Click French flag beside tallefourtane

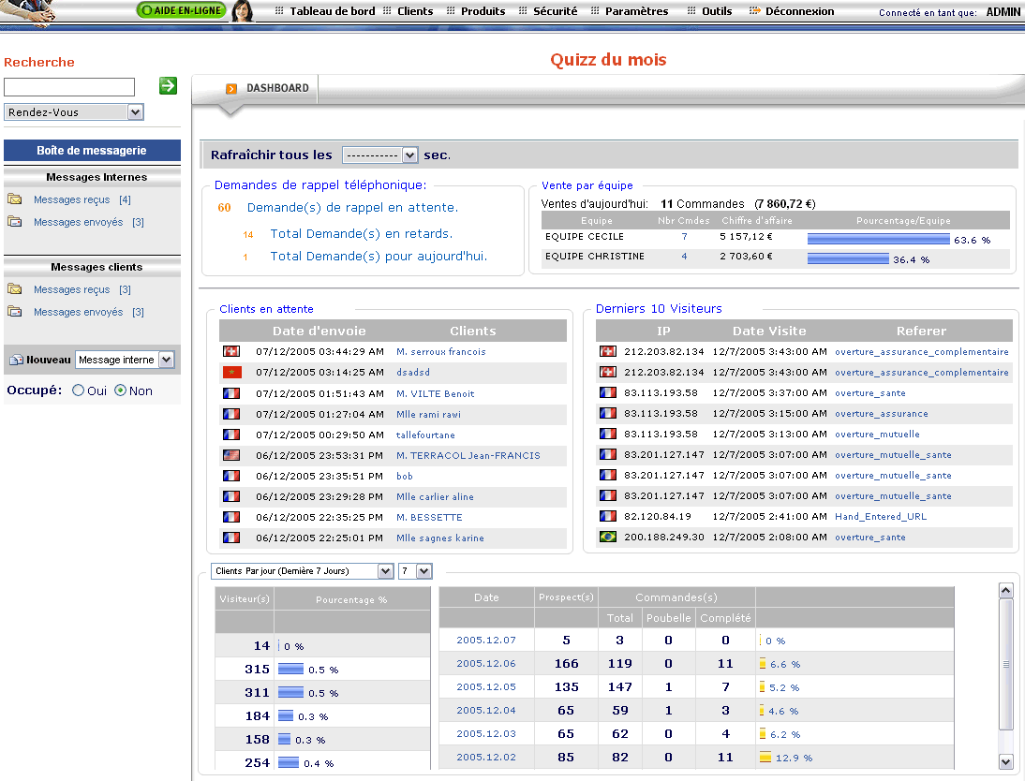tap(231, 435)
